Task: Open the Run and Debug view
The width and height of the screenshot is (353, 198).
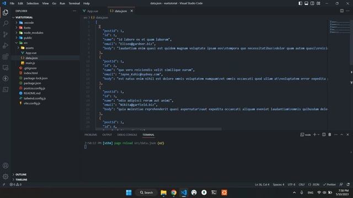Action: tap(6, 45)
